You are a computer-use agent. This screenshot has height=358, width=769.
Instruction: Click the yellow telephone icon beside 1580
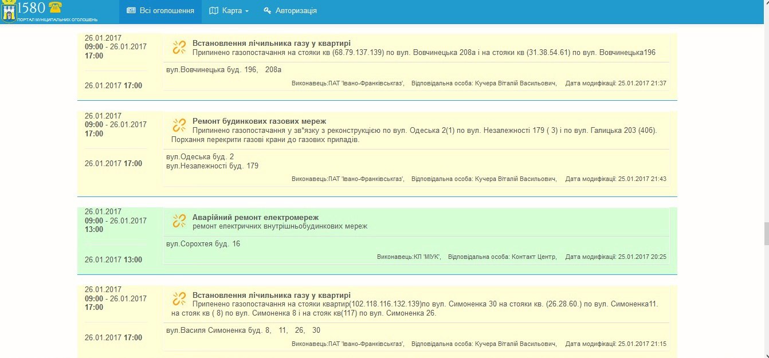click(x=55, y=7)
